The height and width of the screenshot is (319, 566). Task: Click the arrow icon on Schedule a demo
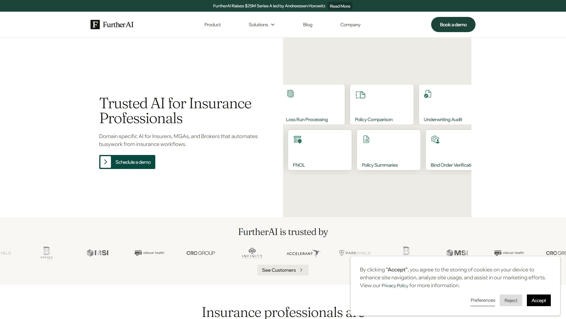tap(106, 162)
